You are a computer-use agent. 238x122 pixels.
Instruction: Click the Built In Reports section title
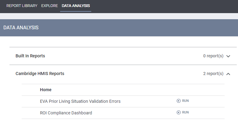click(x=30, y=56)
